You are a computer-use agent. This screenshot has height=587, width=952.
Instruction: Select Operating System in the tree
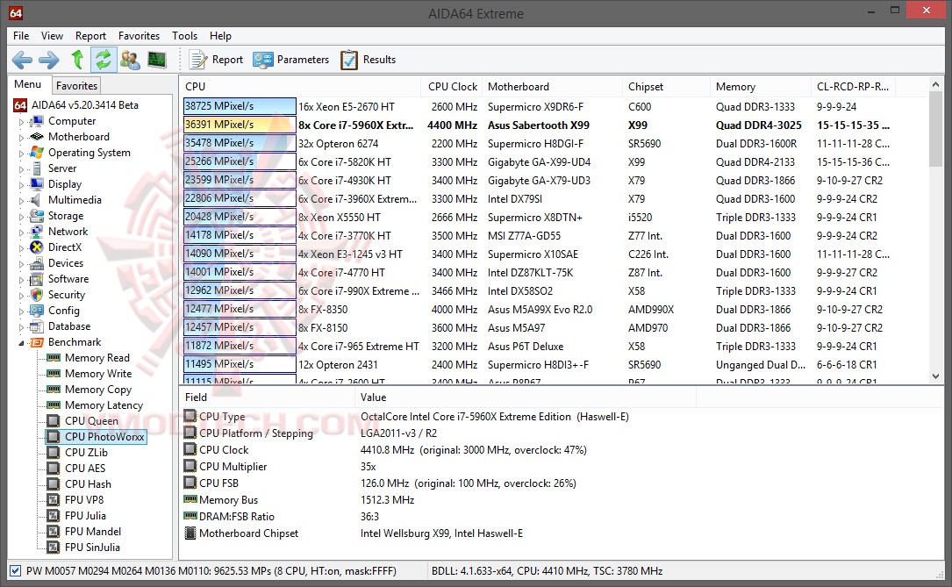pyautogui.click(x=89, y=153)
